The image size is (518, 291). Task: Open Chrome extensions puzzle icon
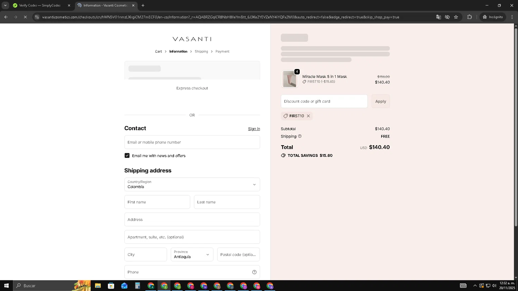pyautogui.click(x=469, y=17)
